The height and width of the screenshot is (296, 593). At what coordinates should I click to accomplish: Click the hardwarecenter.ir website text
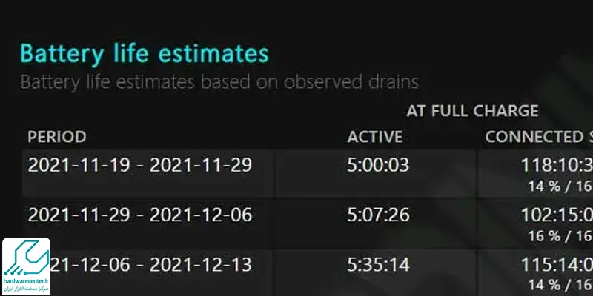point(26,281)
